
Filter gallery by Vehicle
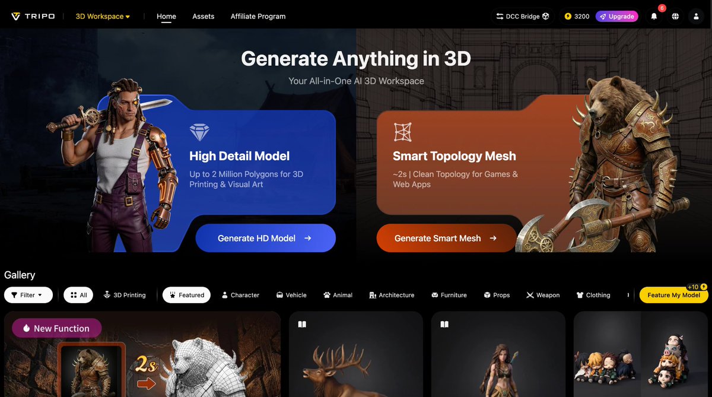click(x=291, y=295)
